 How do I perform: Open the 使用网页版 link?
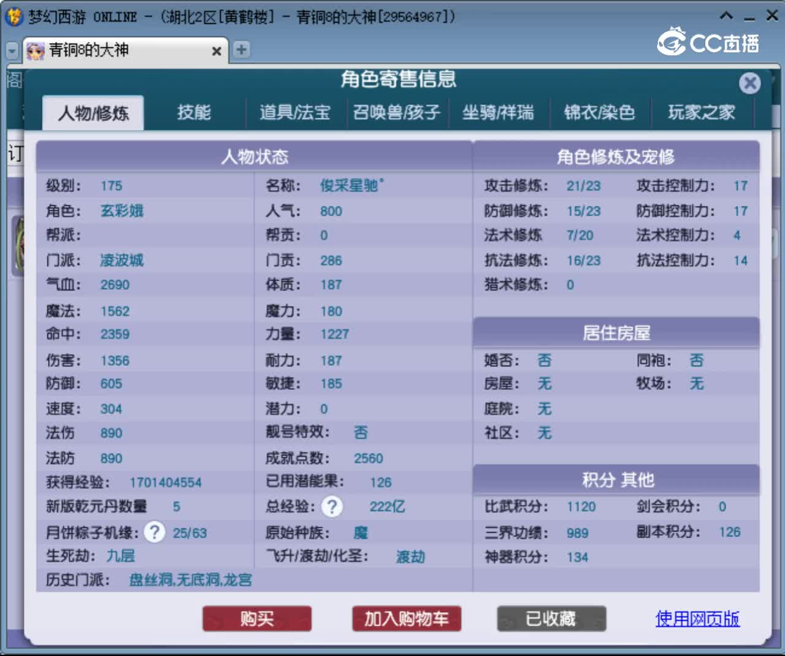click(697, 619)
